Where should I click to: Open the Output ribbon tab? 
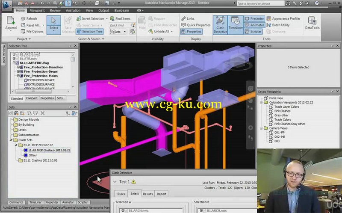click(x=103, y=10)
